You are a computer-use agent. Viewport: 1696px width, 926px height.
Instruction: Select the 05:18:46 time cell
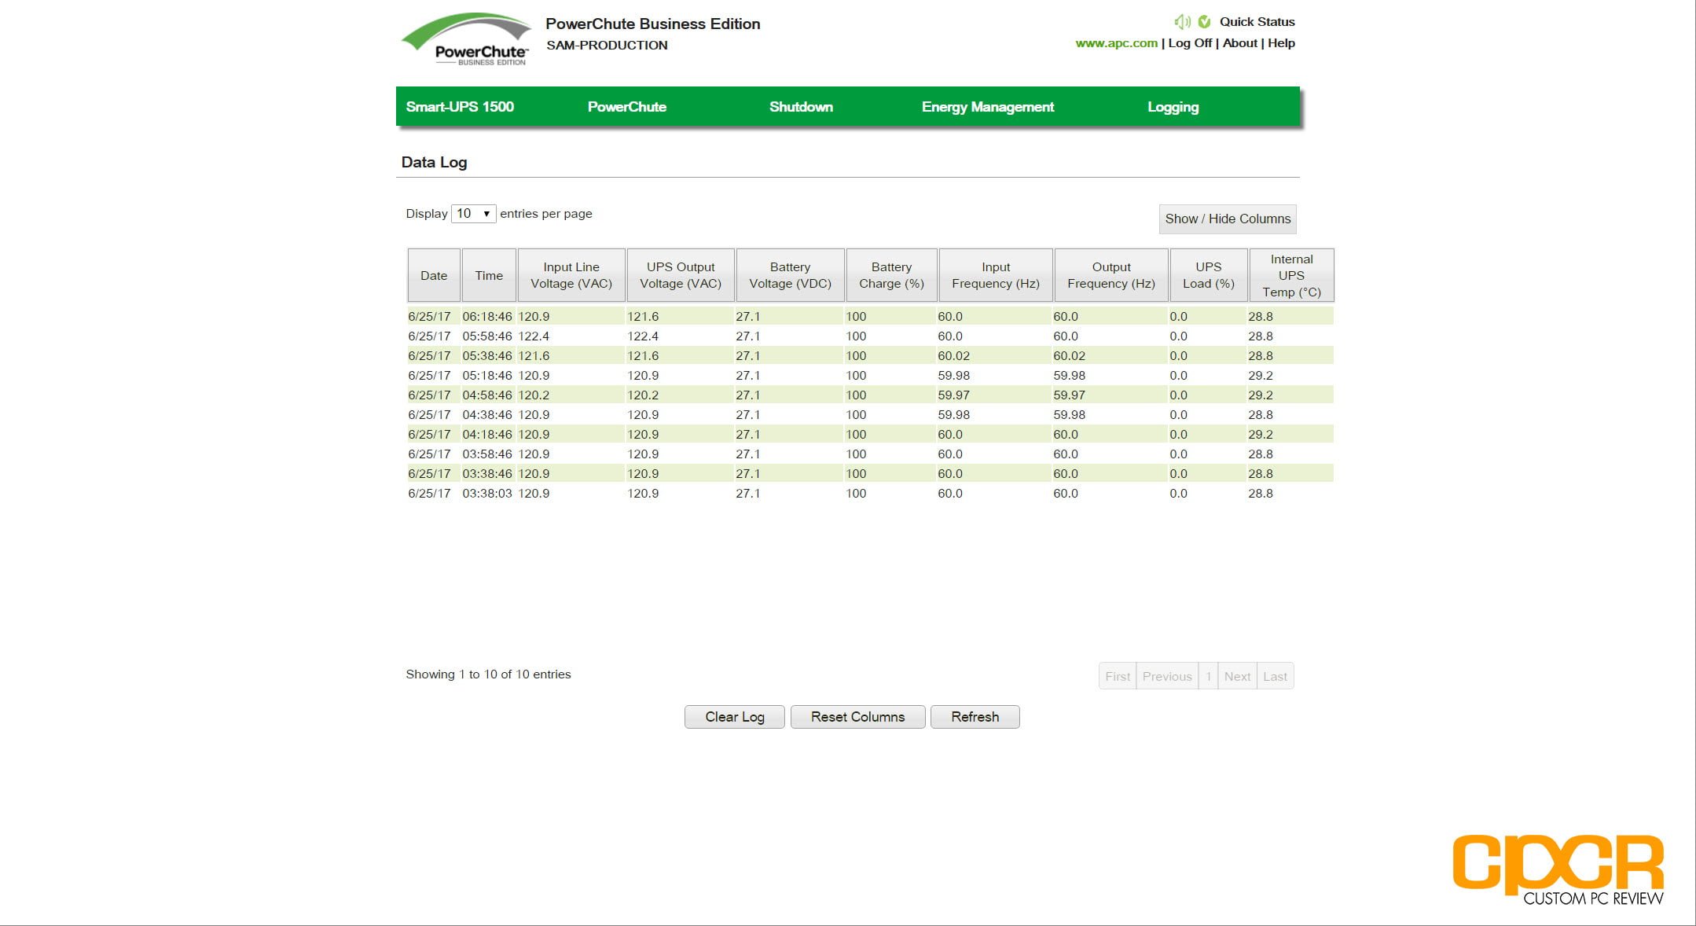(x=487, y=376)
